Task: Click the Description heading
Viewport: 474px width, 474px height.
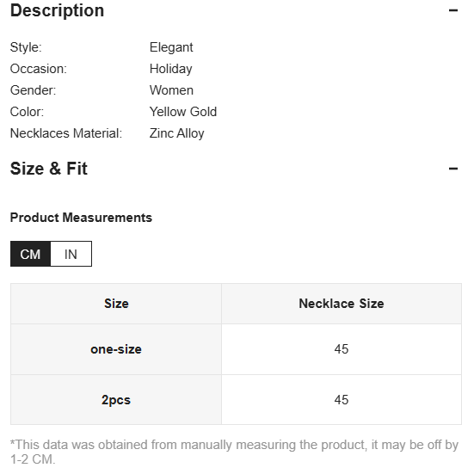Action: [57, 10]
